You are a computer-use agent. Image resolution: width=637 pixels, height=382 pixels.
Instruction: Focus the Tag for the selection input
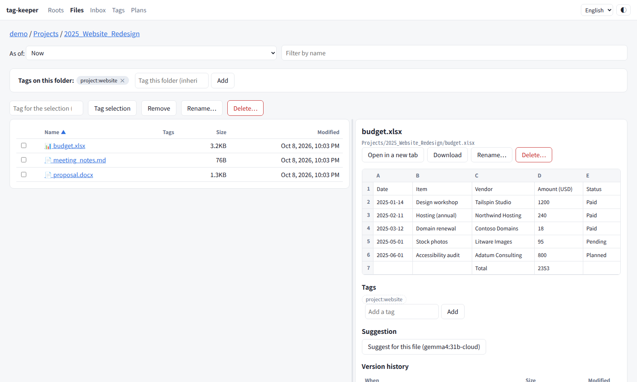46,108
